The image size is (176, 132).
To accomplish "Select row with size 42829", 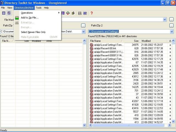I will pyautogui.click(x=130, y=70).
